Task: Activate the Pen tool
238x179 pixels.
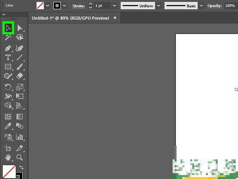Action: click(8, 49)
